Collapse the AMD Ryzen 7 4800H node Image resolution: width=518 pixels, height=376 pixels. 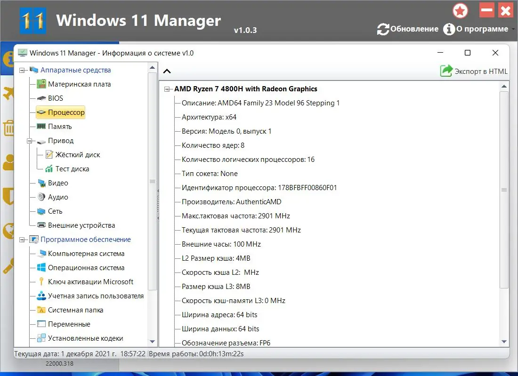point(167,89)
